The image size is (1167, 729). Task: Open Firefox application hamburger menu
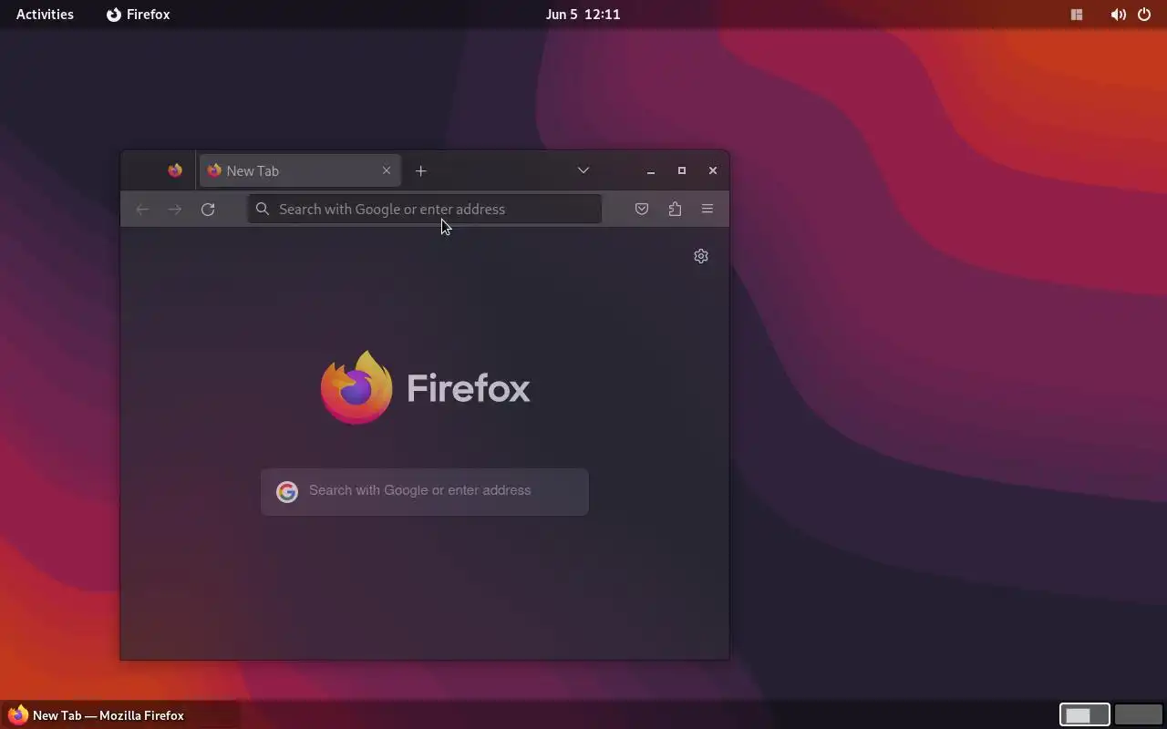coord(707,210)
